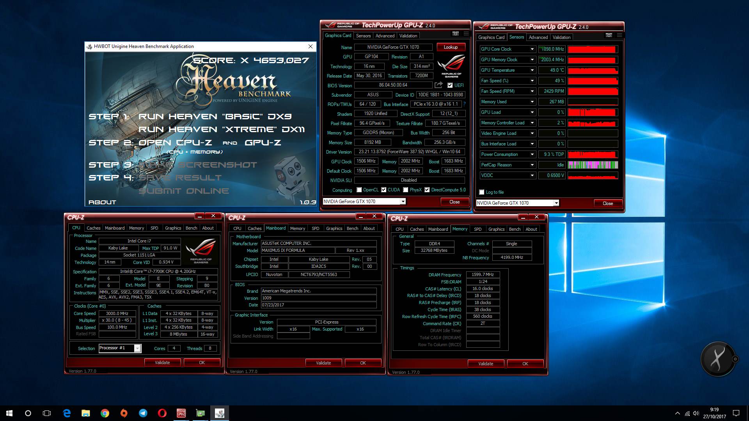Toggle the PhysX computing checkbox
This screenshot has width=749, height=421.
coord(406,190)
